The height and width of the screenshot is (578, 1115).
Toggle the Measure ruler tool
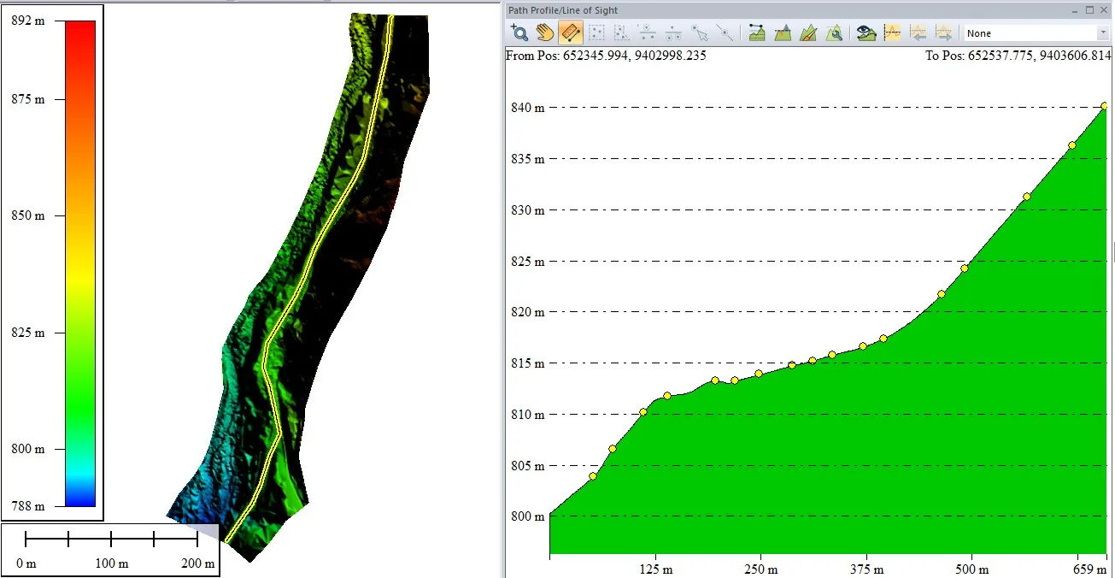571,33
